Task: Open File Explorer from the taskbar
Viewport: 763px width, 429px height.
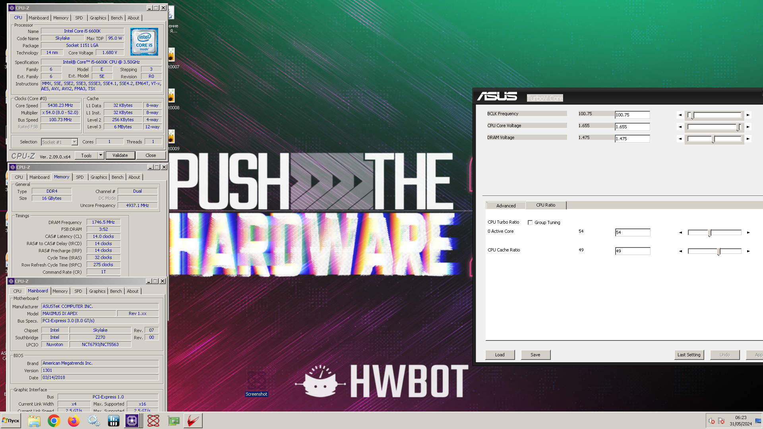Action: point(34,421)
